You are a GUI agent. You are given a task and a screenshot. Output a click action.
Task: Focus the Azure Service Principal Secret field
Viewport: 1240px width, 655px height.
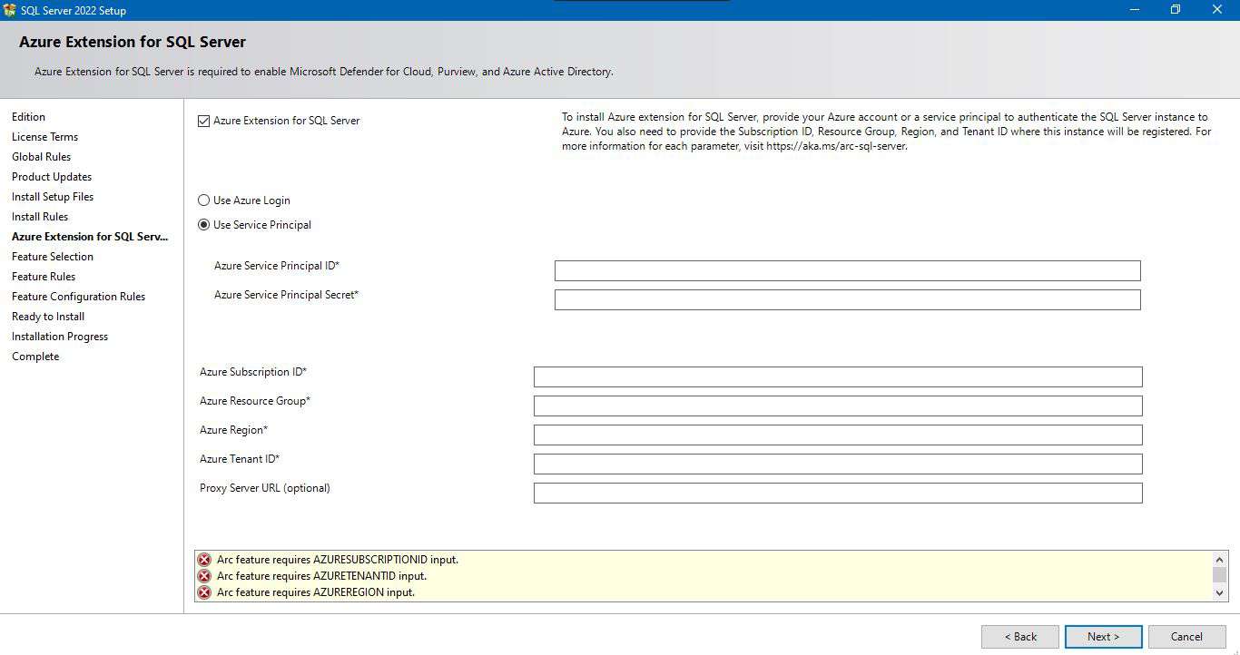(x=847, y=299)
